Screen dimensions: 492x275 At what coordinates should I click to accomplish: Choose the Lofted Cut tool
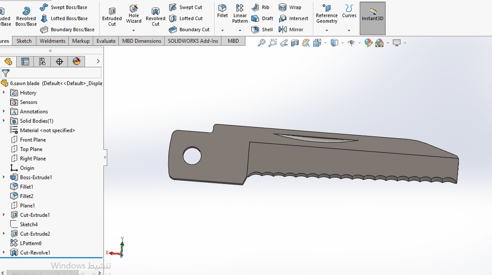click(186, 19)
